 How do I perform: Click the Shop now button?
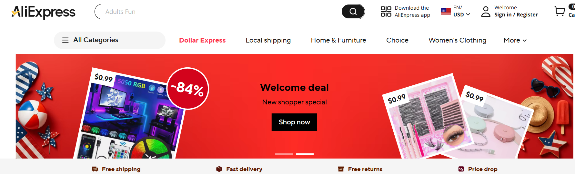tap(294, 122)
